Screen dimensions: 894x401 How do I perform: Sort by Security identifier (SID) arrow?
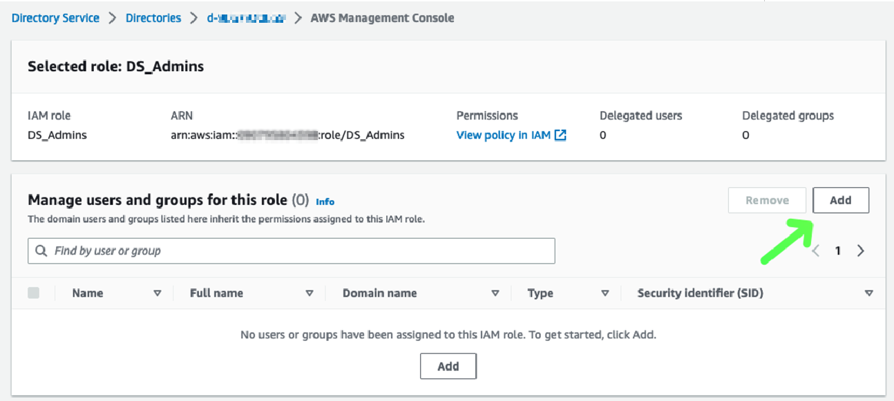tap(869, 293)
